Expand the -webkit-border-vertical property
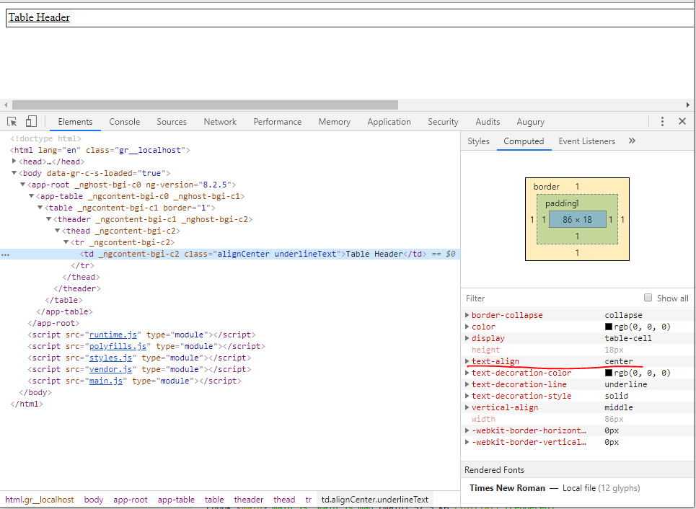The width and height of the screenshot is (696, 509). click(x=467, y=441)
